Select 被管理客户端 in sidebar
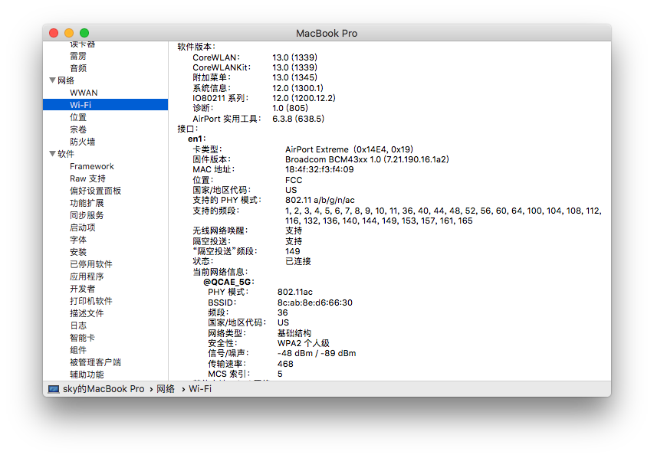This screenshot has width=654, height=458. (x=95, y=362)
